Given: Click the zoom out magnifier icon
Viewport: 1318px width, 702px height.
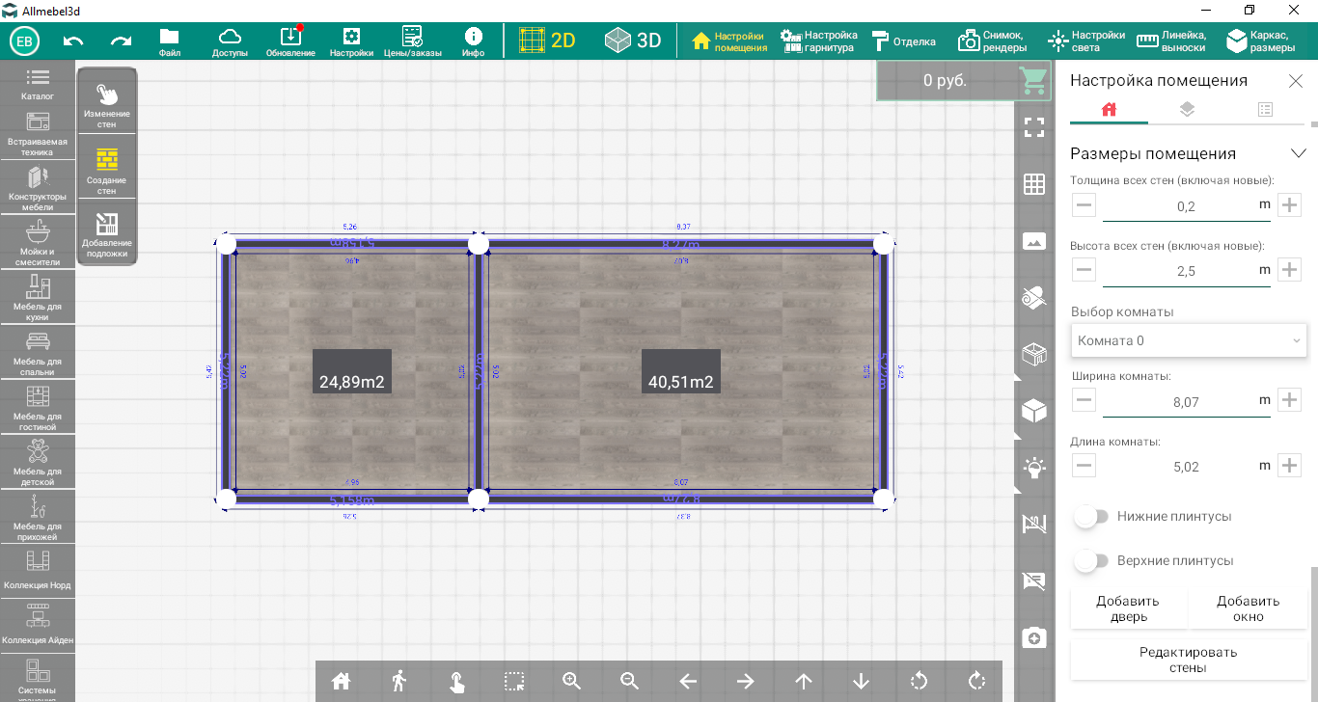Looking at the screenshot, I should pyautogui.click(x=629, y=681).
